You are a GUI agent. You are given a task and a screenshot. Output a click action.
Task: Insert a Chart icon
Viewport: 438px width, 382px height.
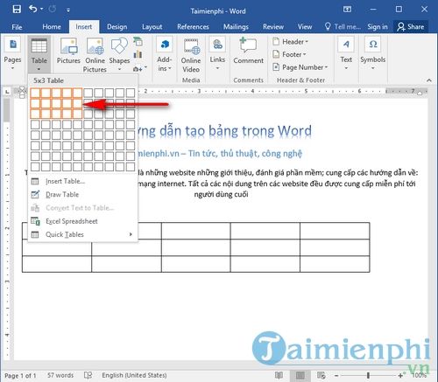click(x=138, y=54)
